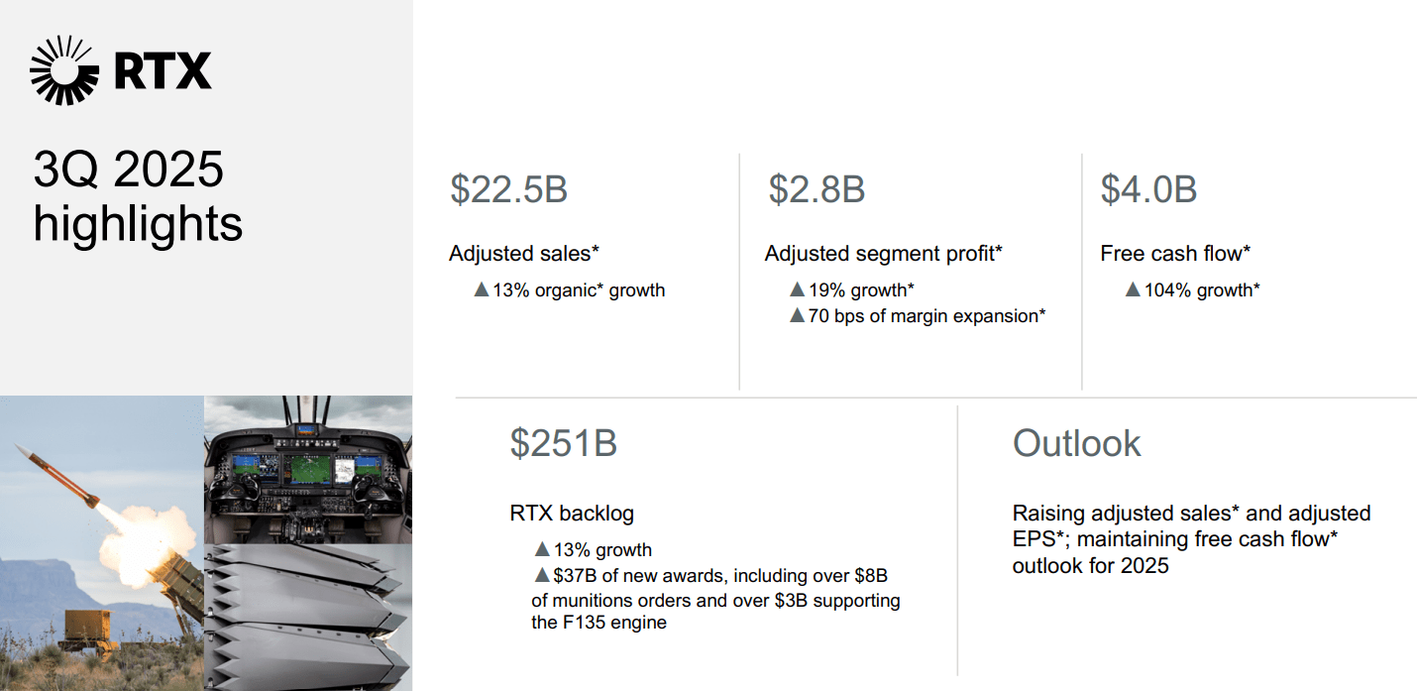Select the triangle before $37B of new awards
Screen dimensions: 1417x691
click(x=542, y=575)
